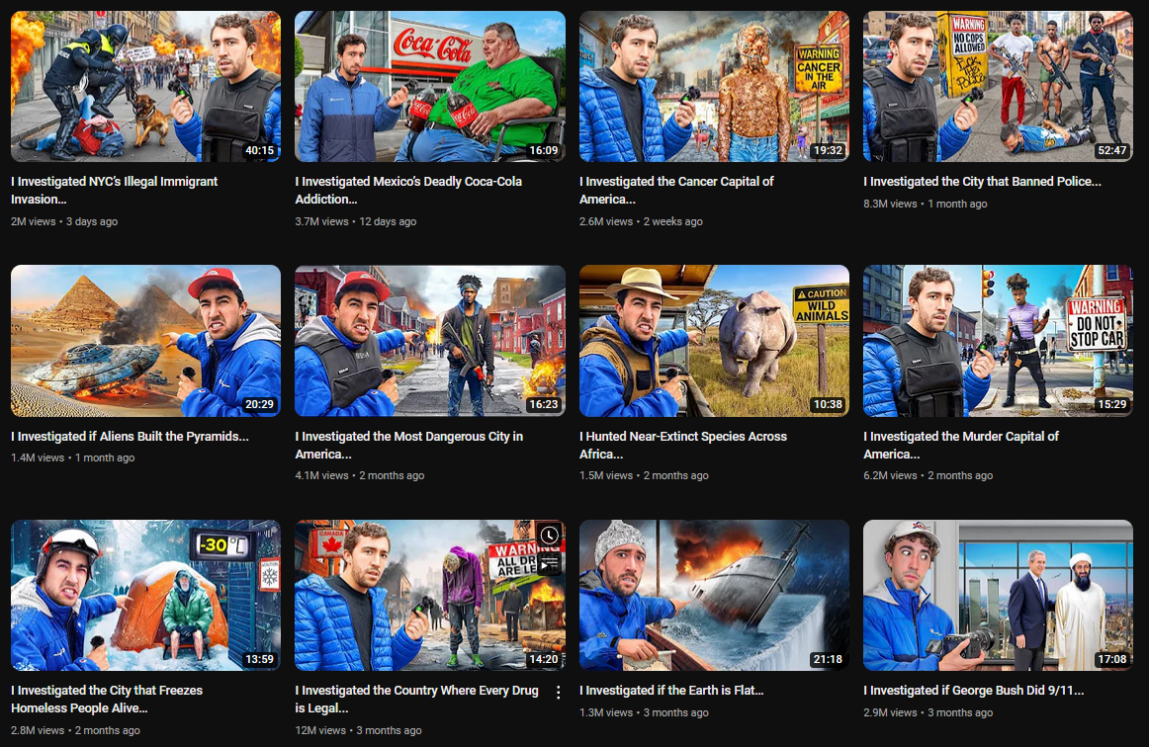Image resolution: width=1149 pixels, height=747 pixels.
Task: Click '12M views • 3 months ago' text
Action: [x=358, y=730]
